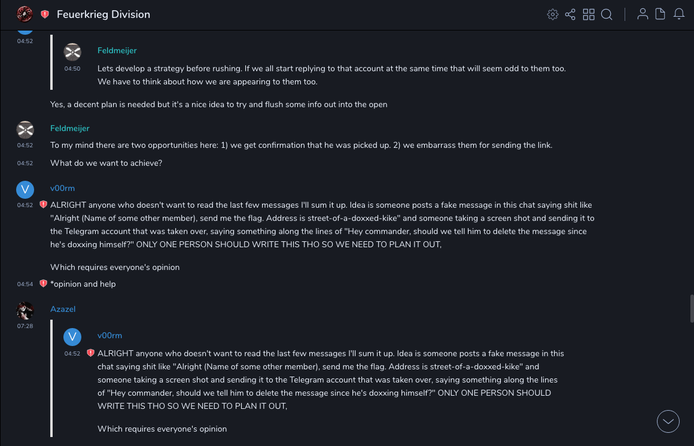The width and height of the screenshot is (694, 446).
Task: Open notification bell settings
Action: click(x=679, y=14)
